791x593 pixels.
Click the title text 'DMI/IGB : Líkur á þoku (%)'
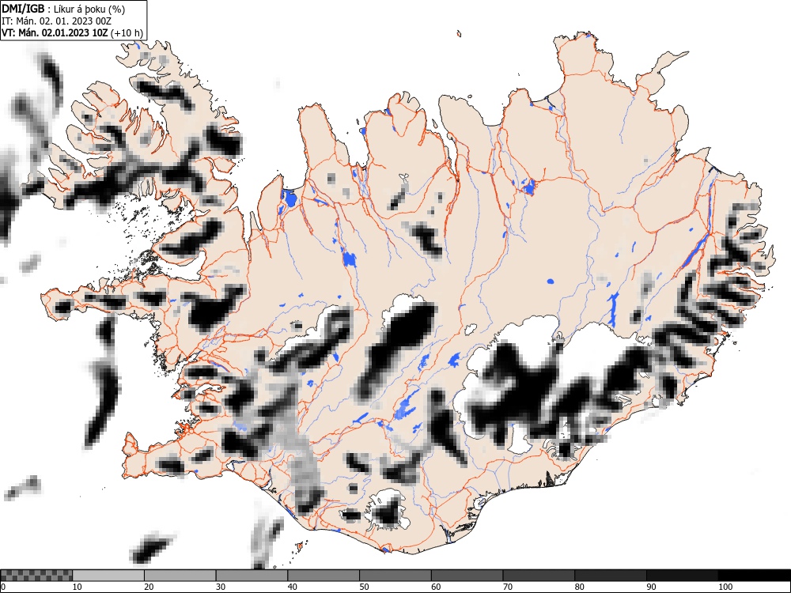pyautogui.click(x=63, y=9)
